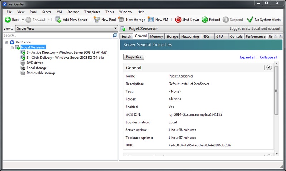Collapse the Puget.Xenserver tree node
The height and width of the screenshot is (171, 286).
coord(12,47)
